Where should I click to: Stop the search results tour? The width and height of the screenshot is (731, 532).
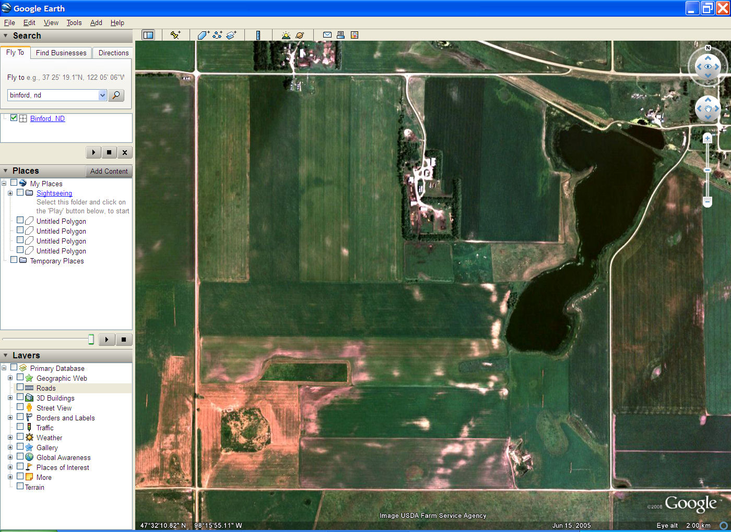point(109,152)
